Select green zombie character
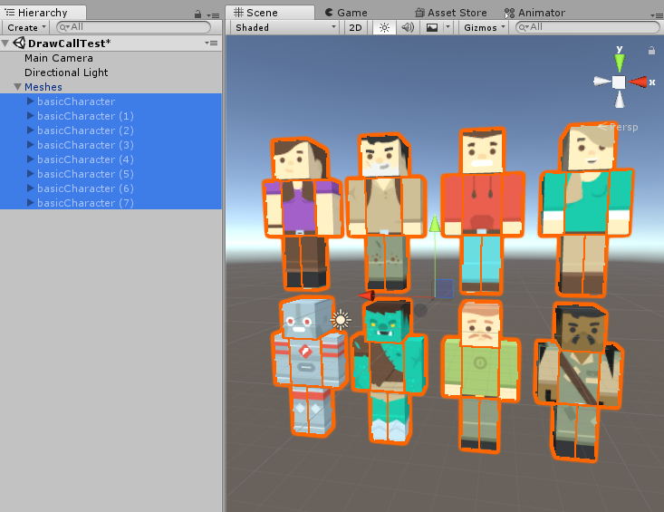 [x=389, y=372]
